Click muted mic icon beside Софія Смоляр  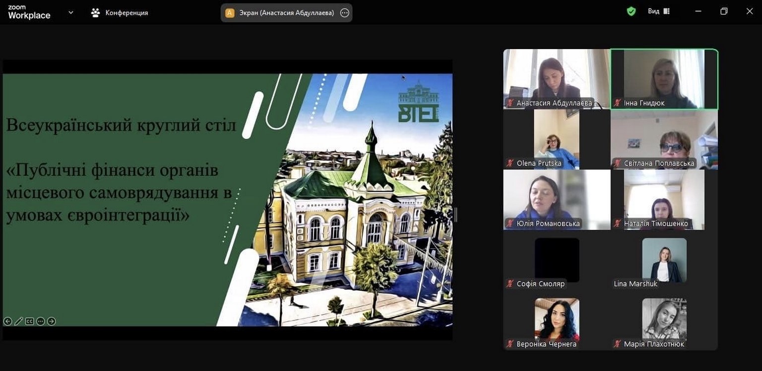tap(509, 284)
